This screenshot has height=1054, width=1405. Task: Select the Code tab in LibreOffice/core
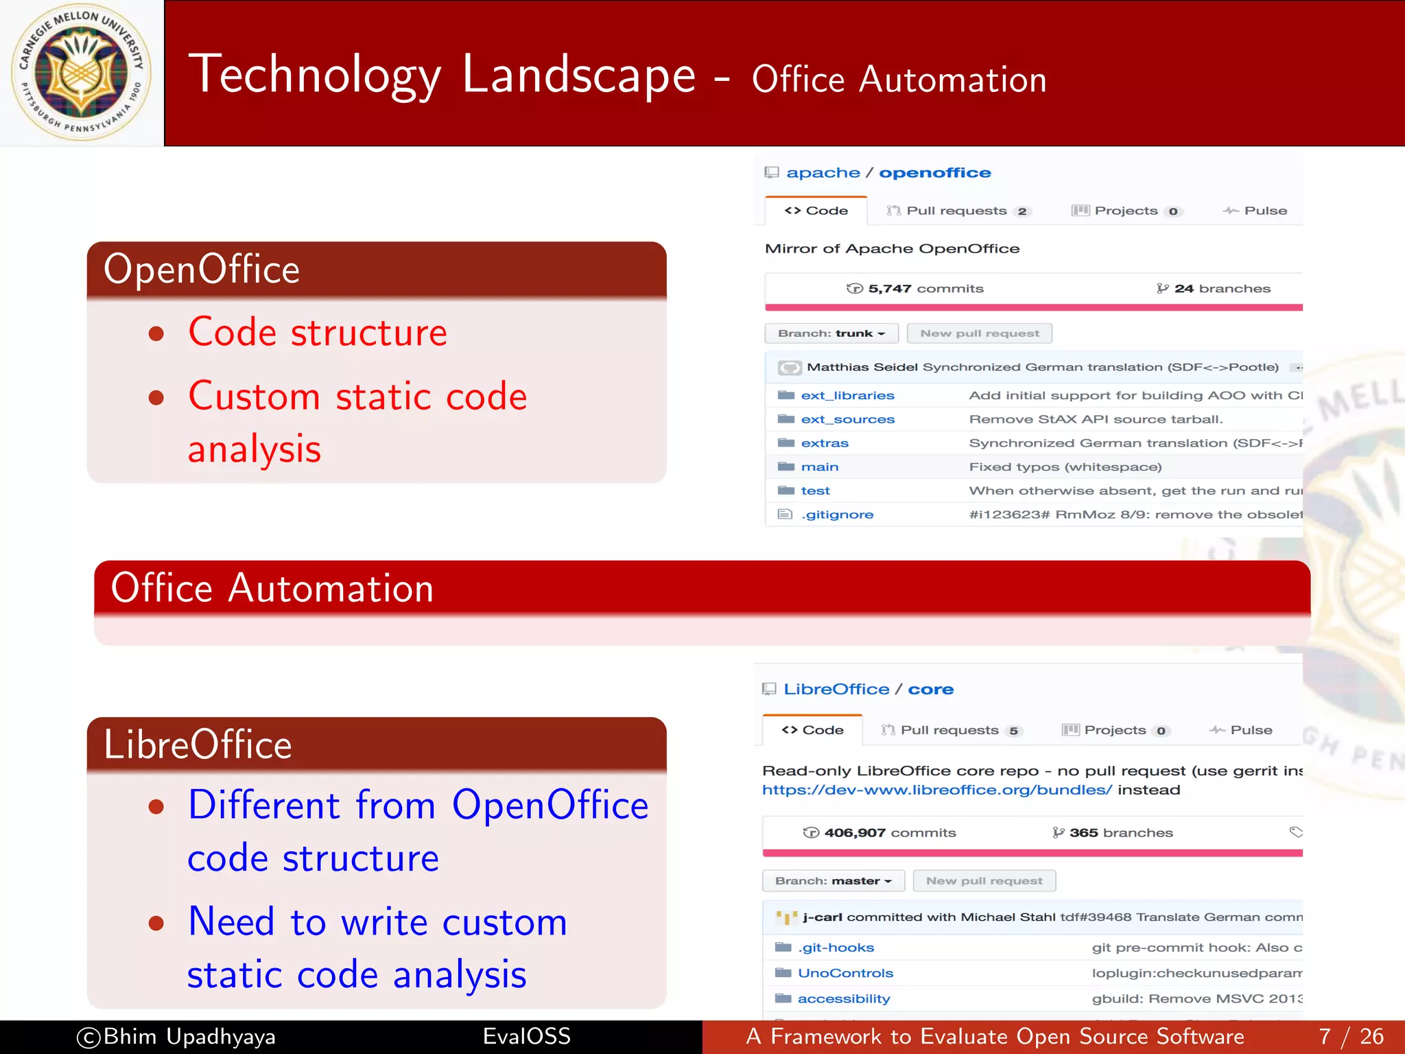coord(813,730)
